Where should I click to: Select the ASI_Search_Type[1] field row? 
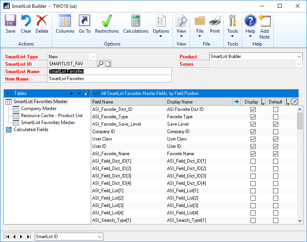tap(194, 220)
